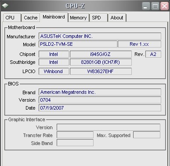Click the Max. Supported field
This screenshot has width=170, height=166.
tap(147, 135)
